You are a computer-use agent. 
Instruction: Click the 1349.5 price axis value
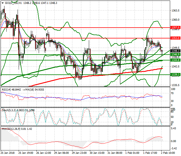point(175,48)
